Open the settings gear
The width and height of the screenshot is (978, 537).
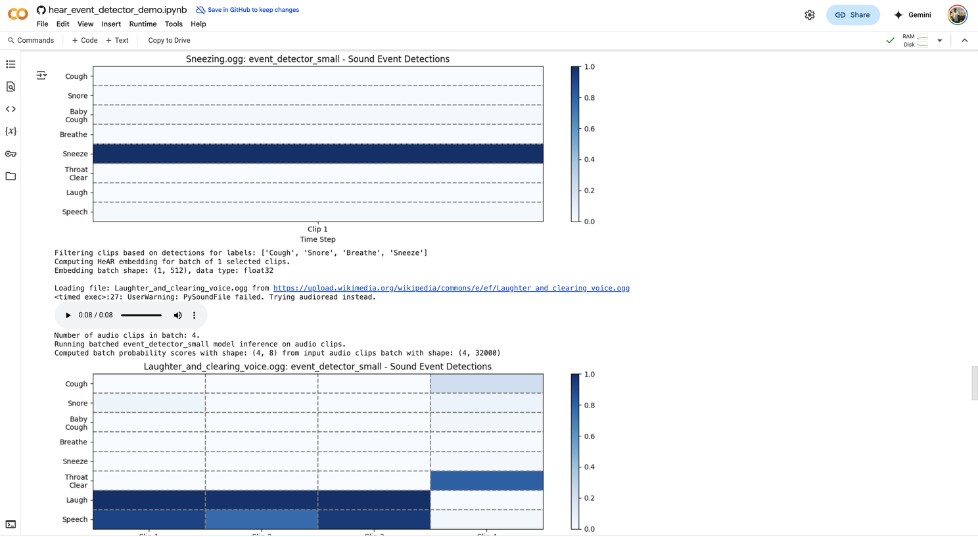pos(810,15)
